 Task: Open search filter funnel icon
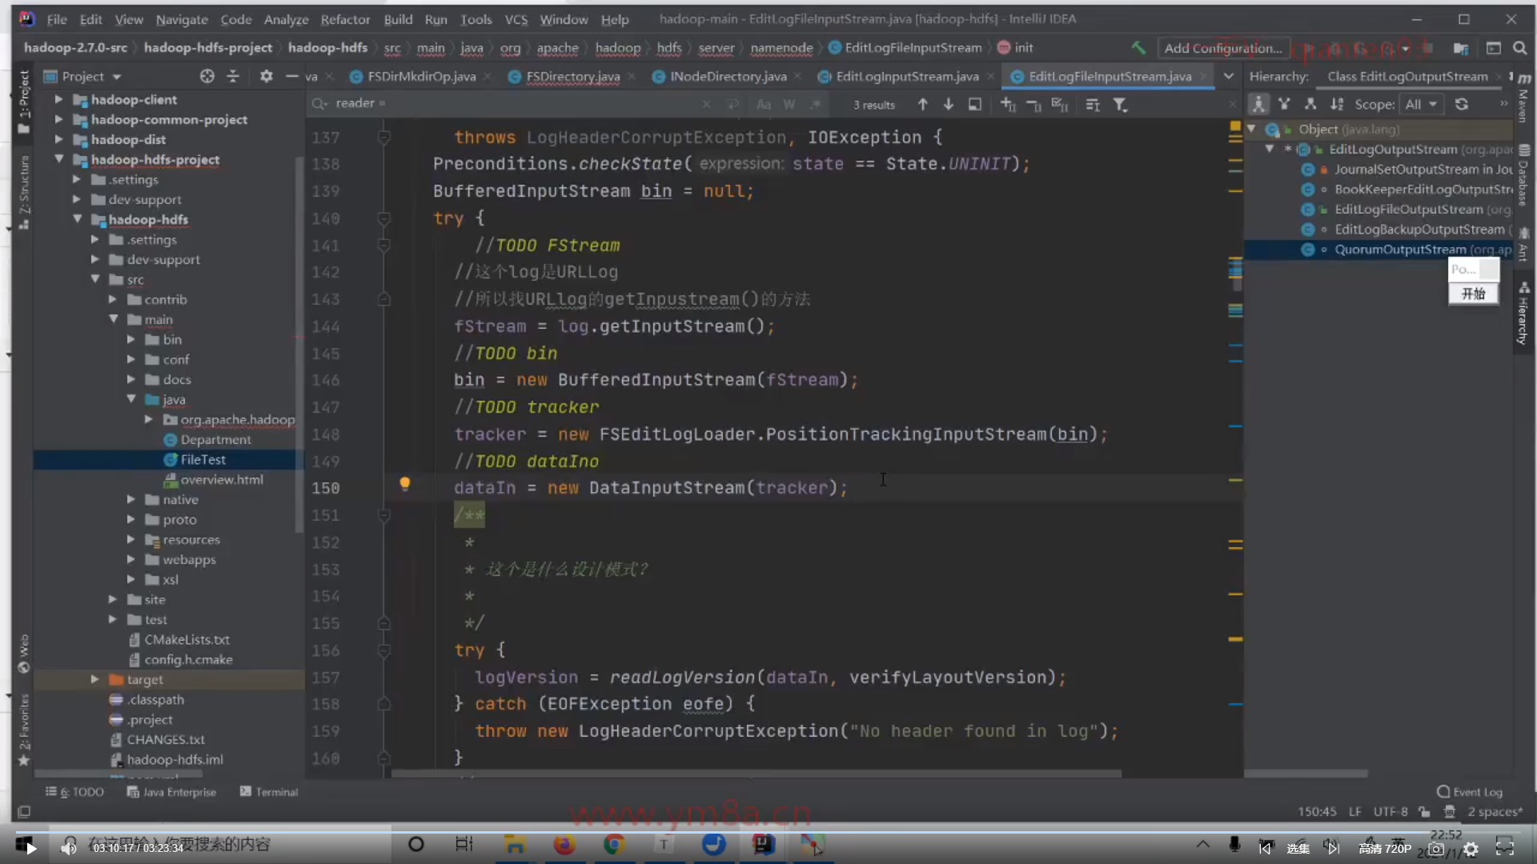pyautogui.click(x=1120, y=105)
